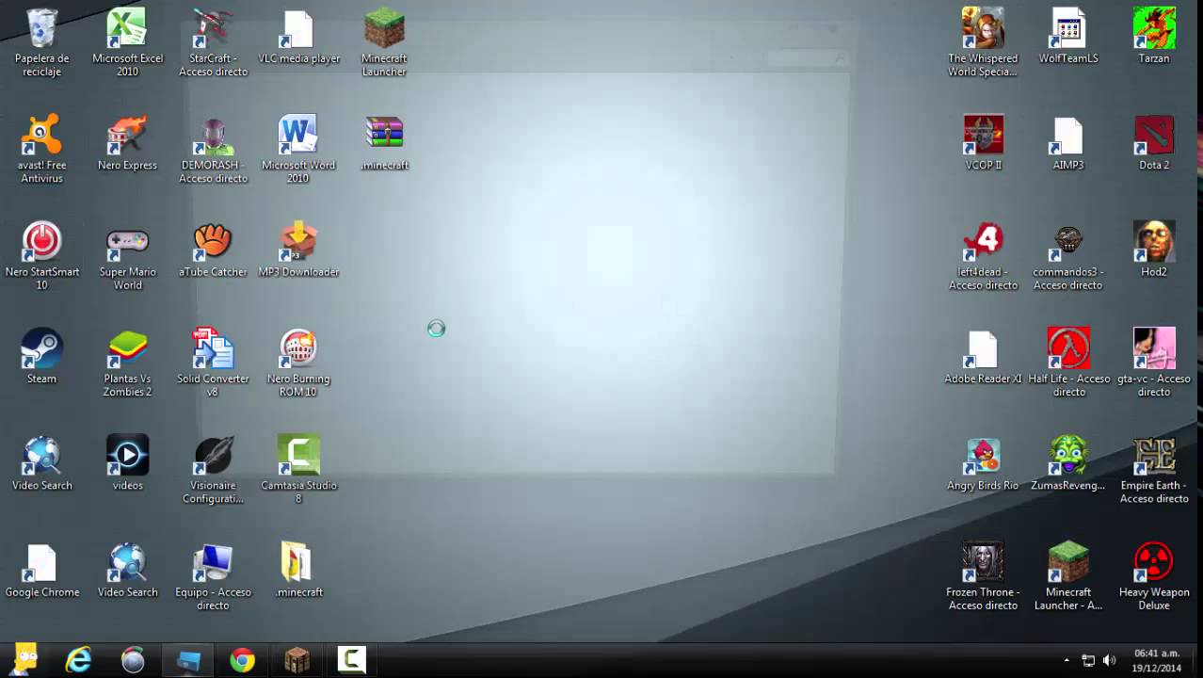The image size is (1203, 678).
Task: Select the Equipo - Acceso directo icon
Action: coord(213,562)
